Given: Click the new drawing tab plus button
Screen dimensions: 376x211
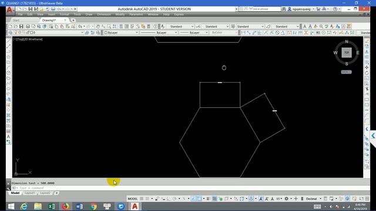Looking at the screenshot, I should 73,21.
